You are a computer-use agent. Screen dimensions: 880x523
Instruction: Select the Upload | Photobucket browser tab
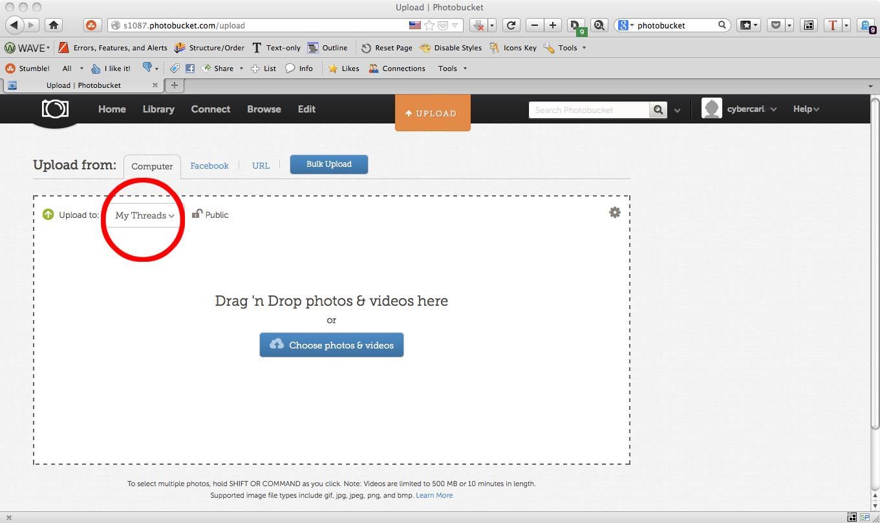coord(83,85)
